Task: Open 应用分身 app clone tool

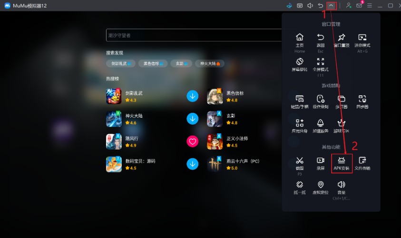Action: tap(300, 123)
